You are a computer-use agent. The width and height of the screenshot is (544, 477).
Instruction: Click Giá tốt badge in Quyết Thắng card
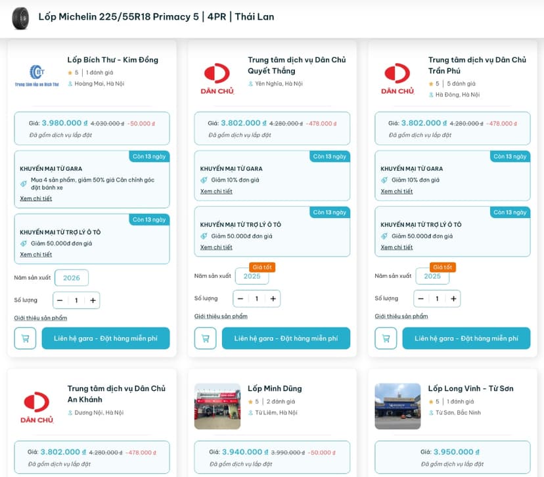tap(262, 267)
